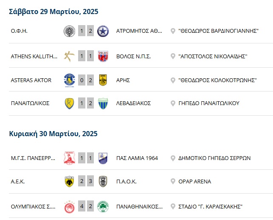273x220 pixels.
Task: Click the location pin beside OPAP ARENA
Action: (173, 181)
